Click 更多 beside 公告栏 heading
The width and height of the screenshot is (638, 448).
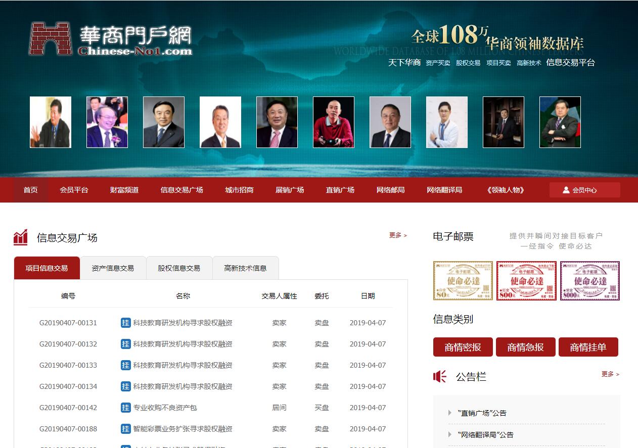pyautogui.click(x=610, y=374)
